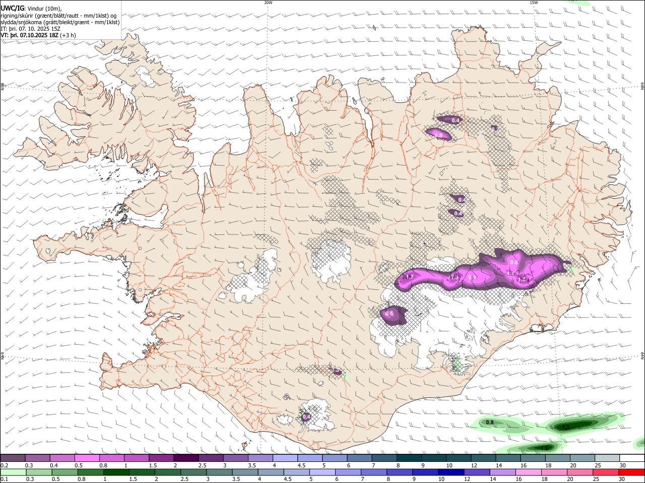Click the '0.1' label under bottom legend row

click(x=4, y=479)
